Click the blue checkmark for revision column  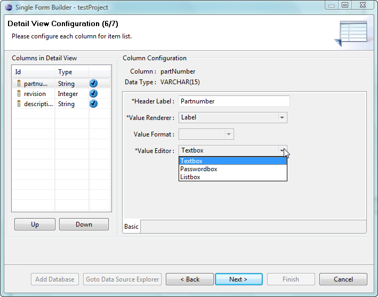tap(93, 93)
